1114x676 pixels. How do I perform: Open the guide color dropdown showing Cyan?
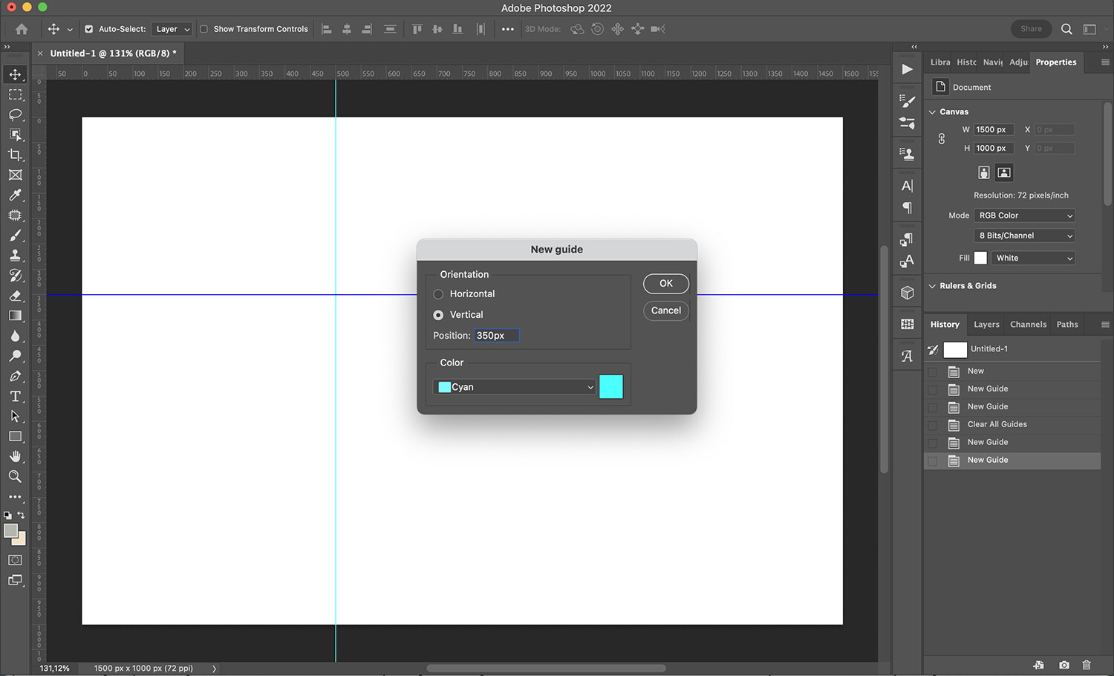514,386
